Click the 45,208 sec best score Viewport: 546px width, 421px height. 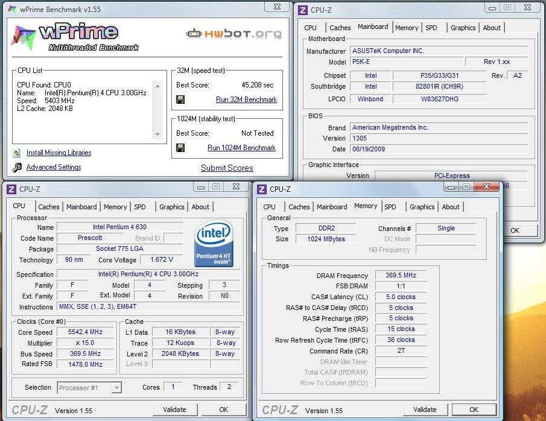click(x=258, y=85)
